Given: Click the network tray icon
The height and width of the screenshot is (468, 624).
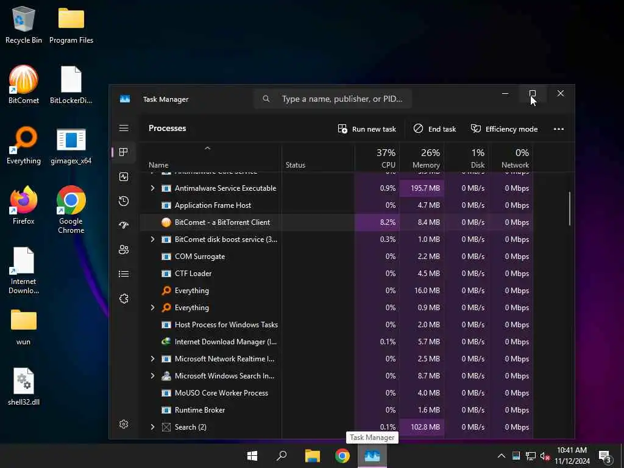Looking at the screenshot, I should (531, 456).
